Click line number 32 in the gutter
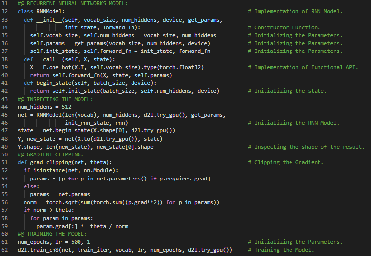 pos(6,11)
